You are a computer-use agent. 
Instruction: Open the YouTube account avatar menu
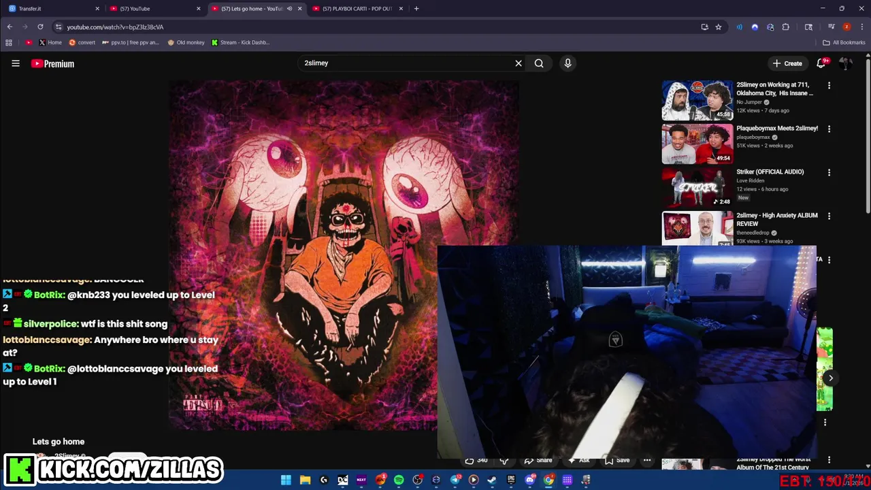[x=846, y=63]
